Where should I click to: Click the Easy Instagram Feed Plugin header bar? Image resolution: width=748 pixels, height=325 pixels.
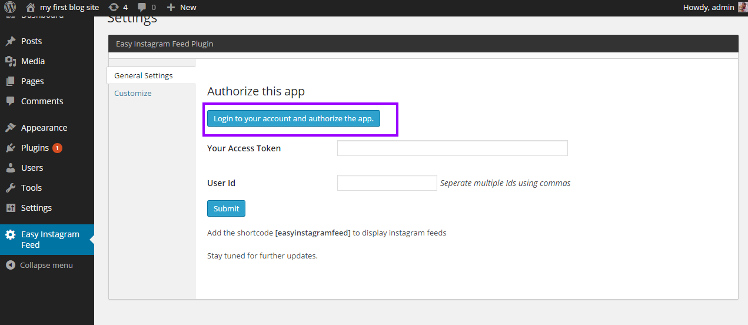tap(423, 44)
